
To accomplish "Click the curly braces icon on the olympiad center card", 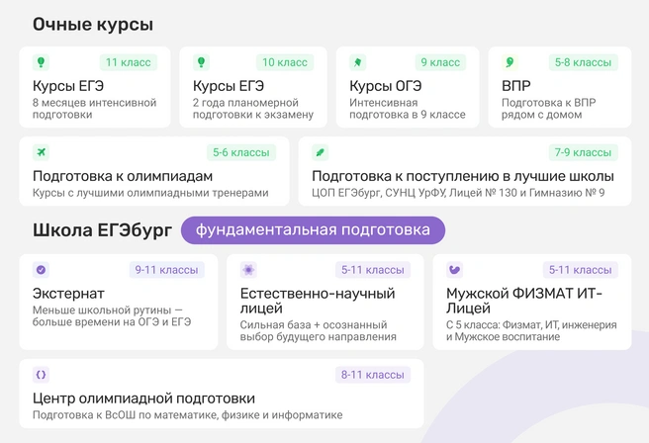I will (x=41, y=375).
